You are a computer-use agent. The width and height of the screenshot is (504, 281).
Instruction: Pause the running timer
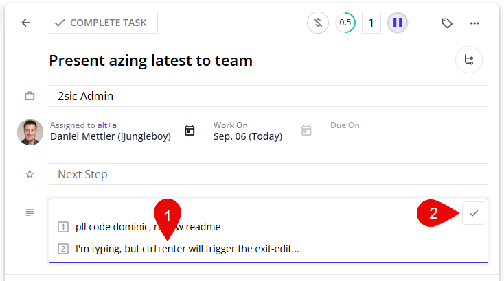point(398,23)
